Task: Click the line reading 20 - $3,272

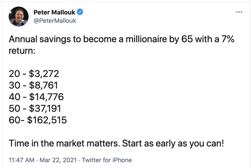Action: [34, 74]
